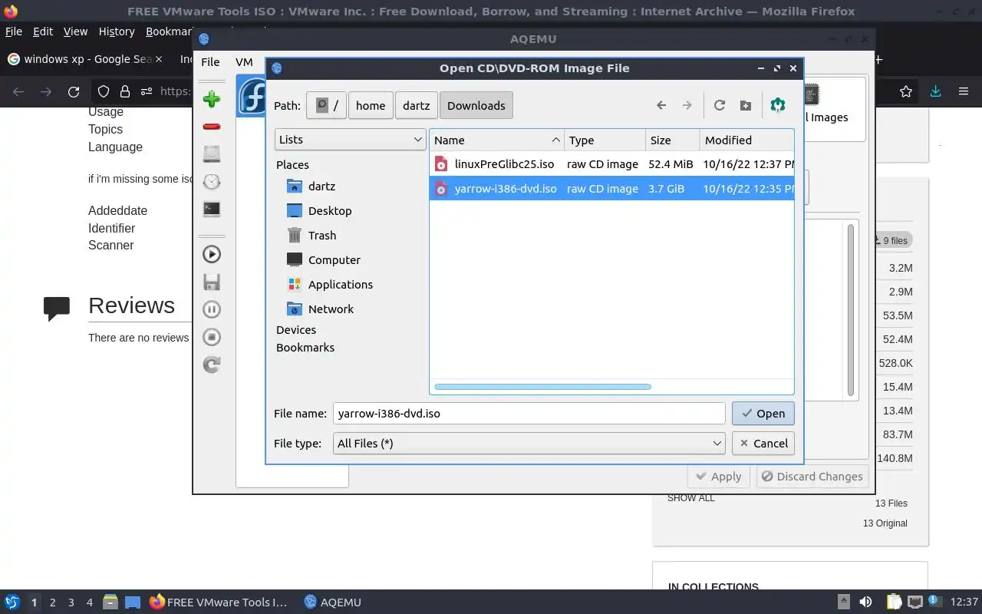Switch to the windows xp Google Search tab
This screenshot has height=614, width=982.
(85, 59)
